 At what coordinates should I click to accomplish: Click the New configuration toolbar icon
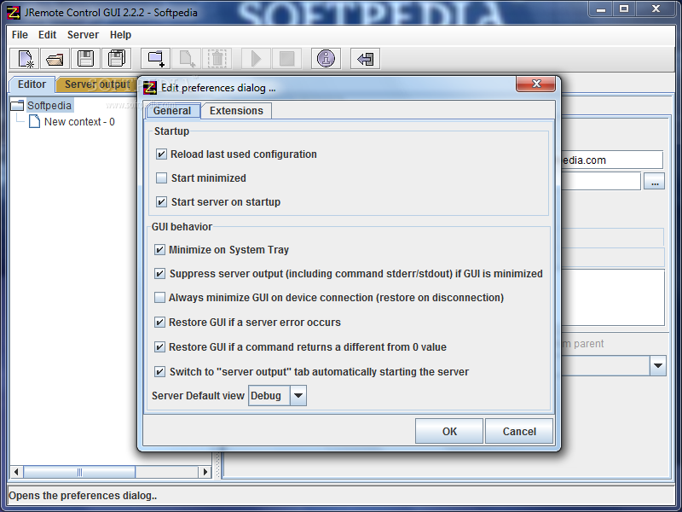click(25, 58)
